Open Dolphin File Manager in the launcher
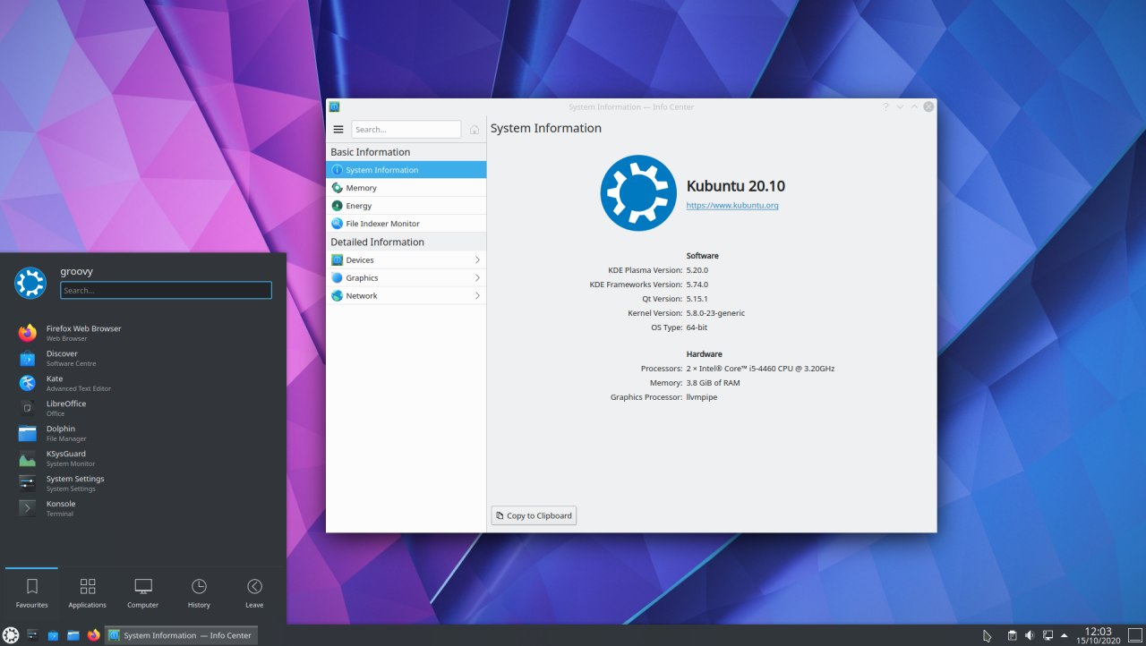The width and height of the screenshot is (1146, 646). click(143, 433)
